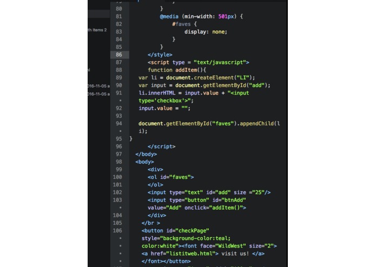
Task: Click line number 94 in the gutter
Action: [x=119, y=124]
